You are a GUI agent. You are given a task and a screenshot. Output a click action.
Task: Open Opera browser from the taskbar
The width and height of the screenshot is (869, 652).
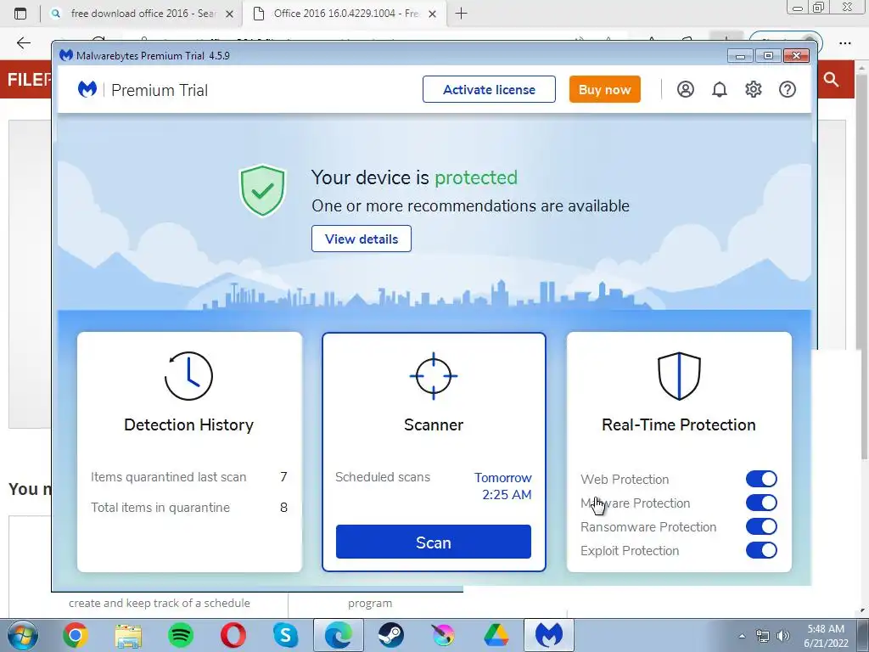pyautogui.click(x=233, y=635)
